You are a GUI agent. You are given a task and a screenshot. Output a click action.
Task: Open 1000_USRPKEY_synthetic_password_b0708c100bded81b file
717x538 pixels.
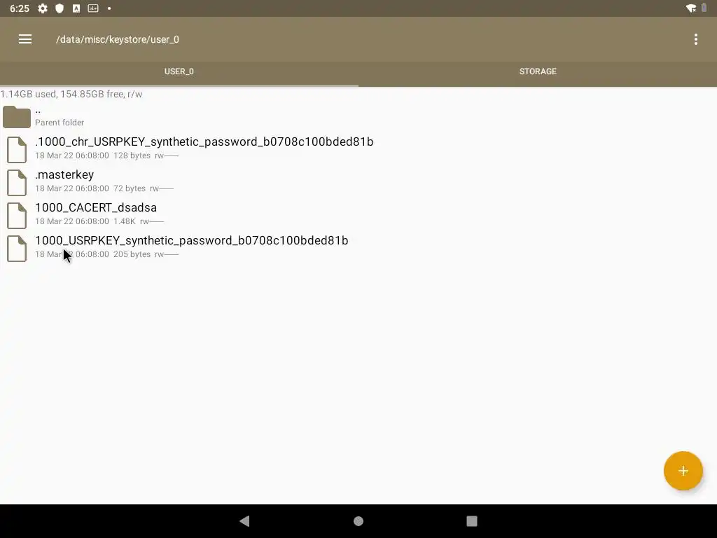(x=358, y=248)
